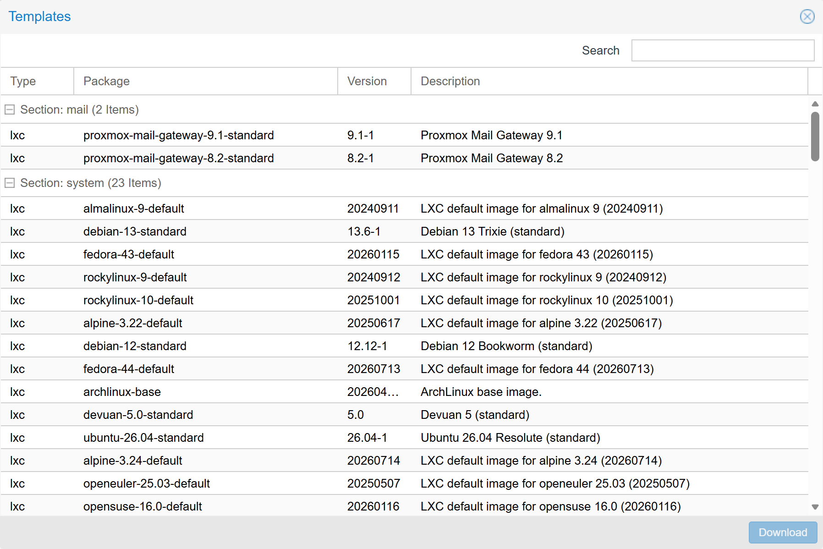Click the vertical scrollbar thumb

815,136
